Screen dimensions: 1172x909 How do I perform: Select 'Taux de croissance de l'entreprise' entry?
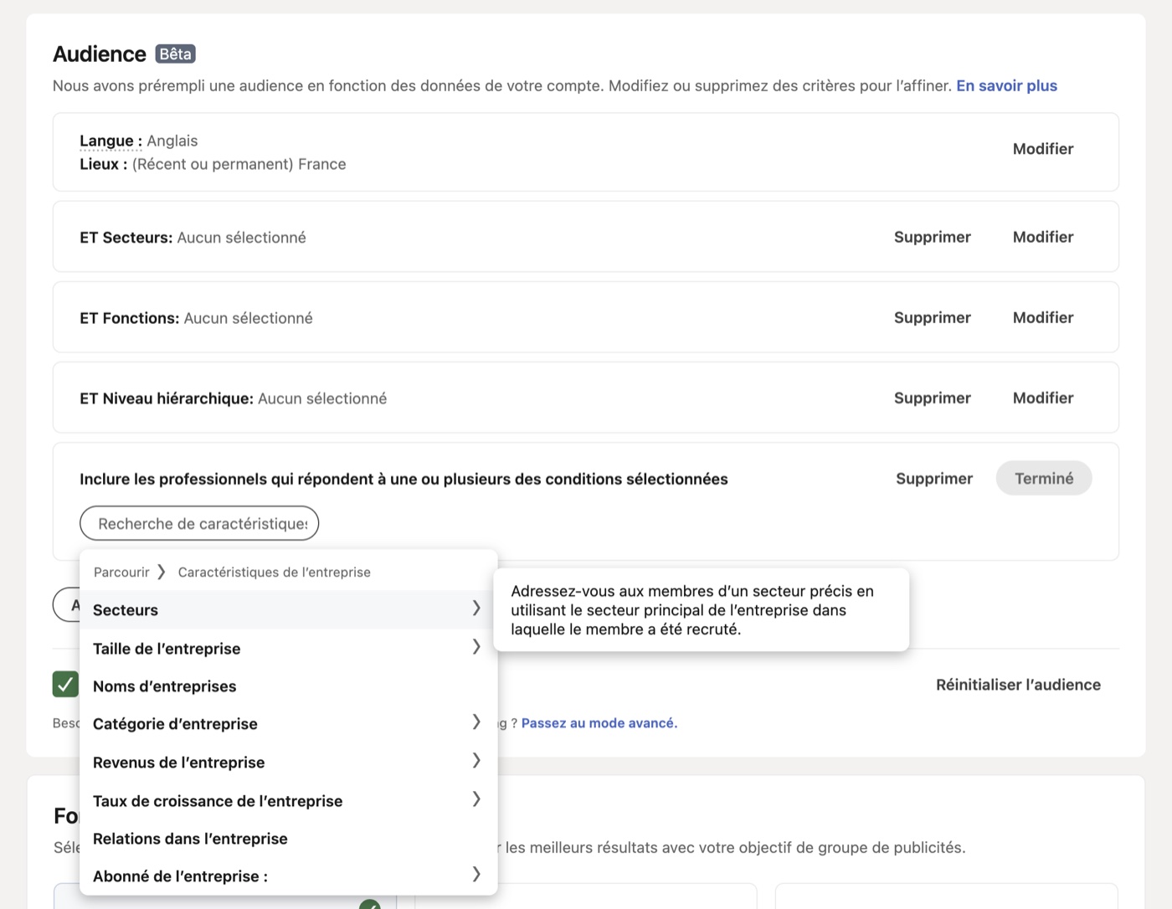coord(288,800)
